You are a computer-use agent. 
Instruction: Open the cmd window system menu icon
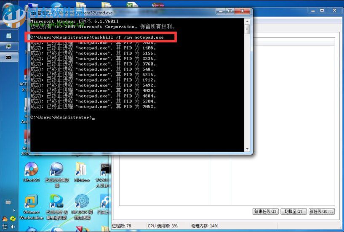click(33, 13)
